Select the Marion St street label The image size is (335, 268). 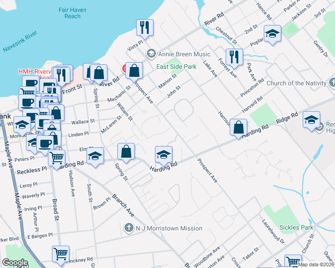(x=167, y=81)
